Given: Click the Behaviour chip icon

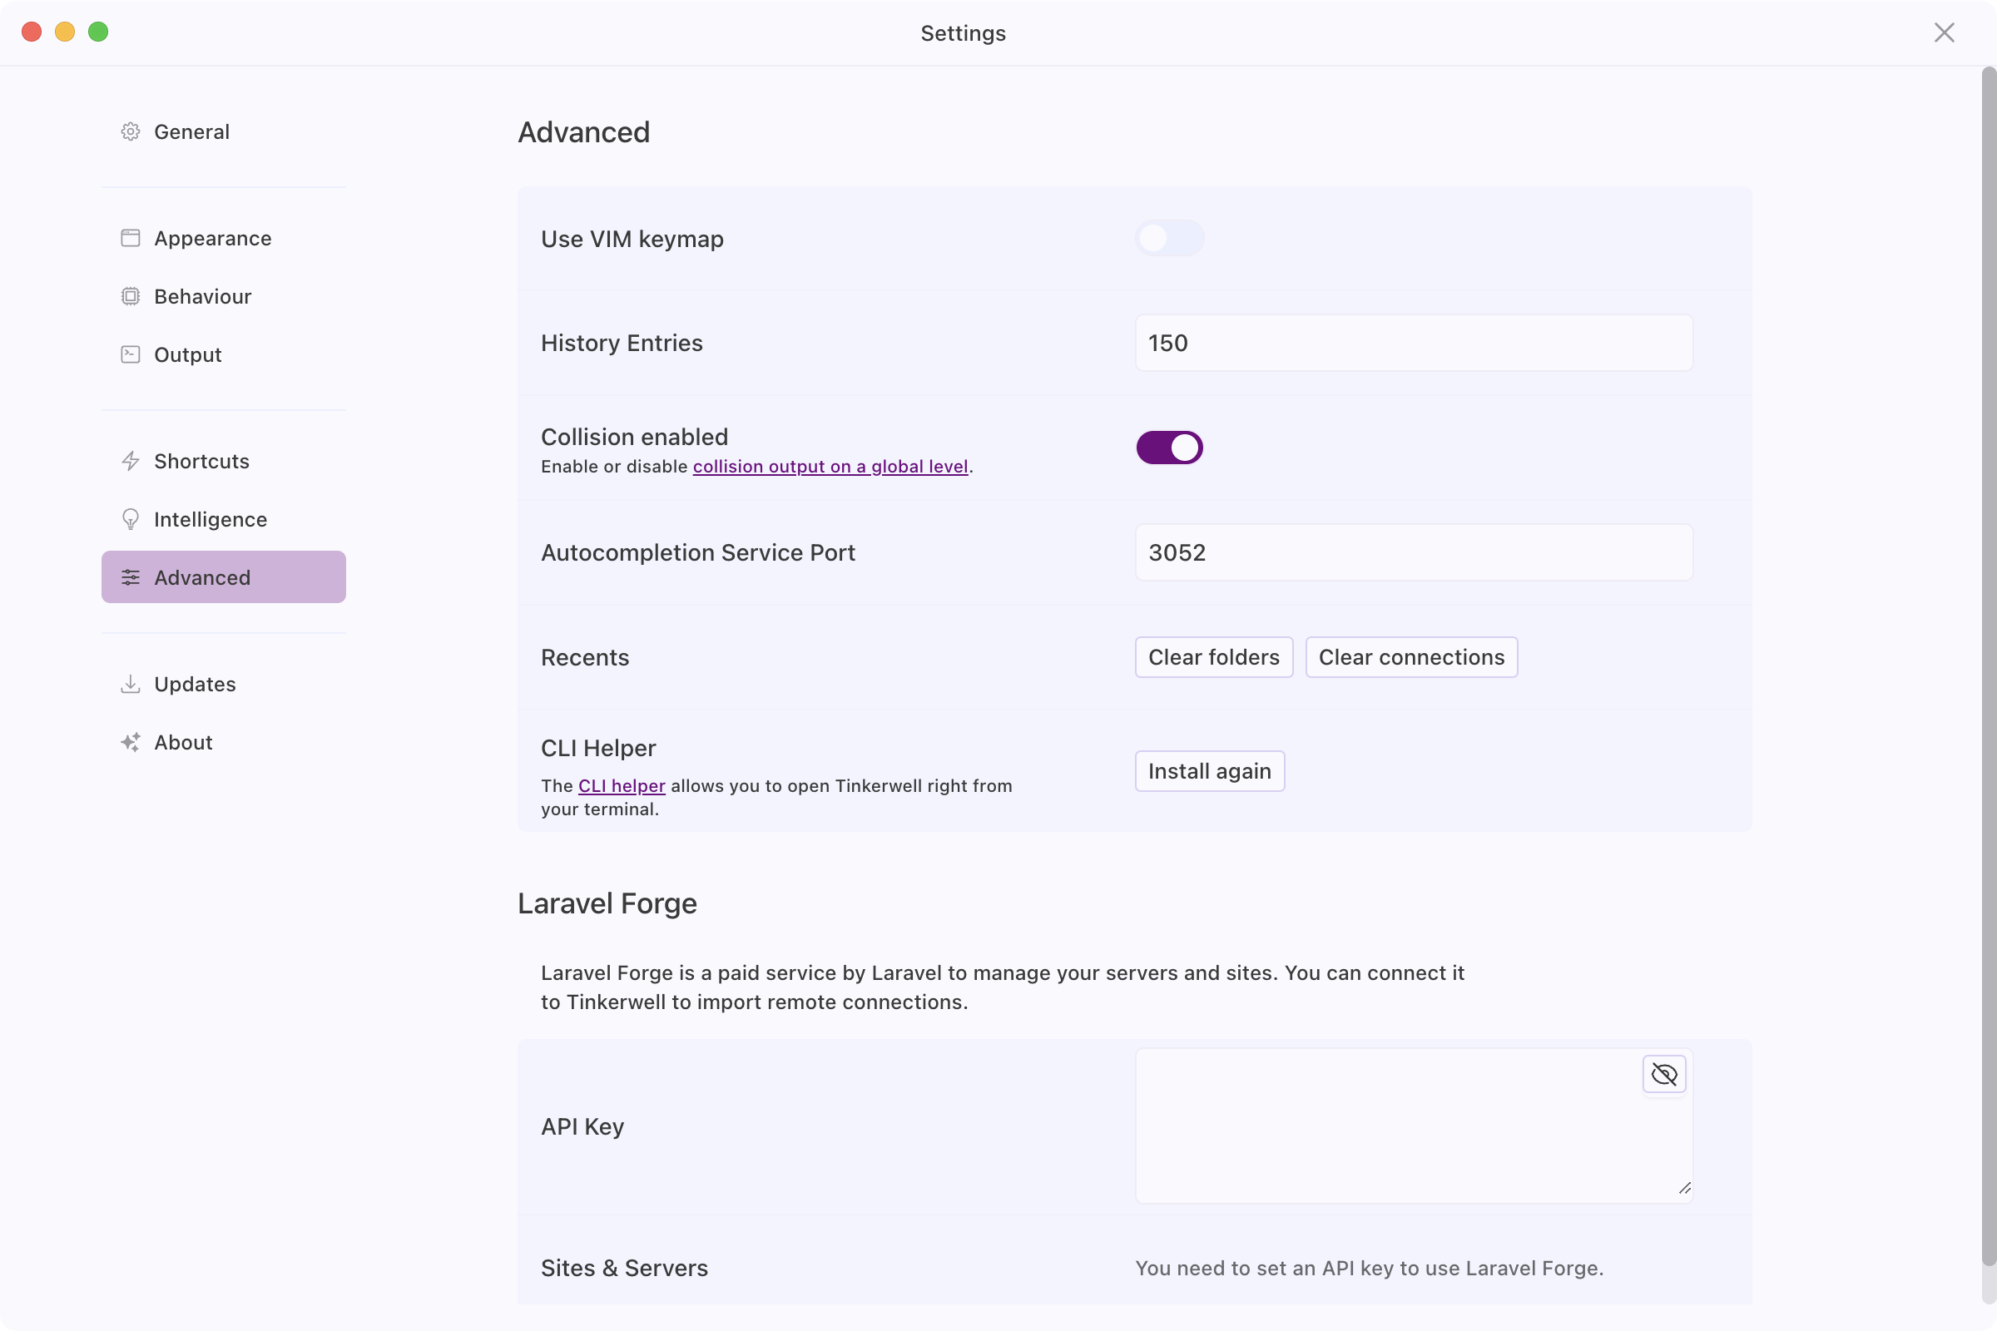Looking at the screenshot, I should click(130, 296).
